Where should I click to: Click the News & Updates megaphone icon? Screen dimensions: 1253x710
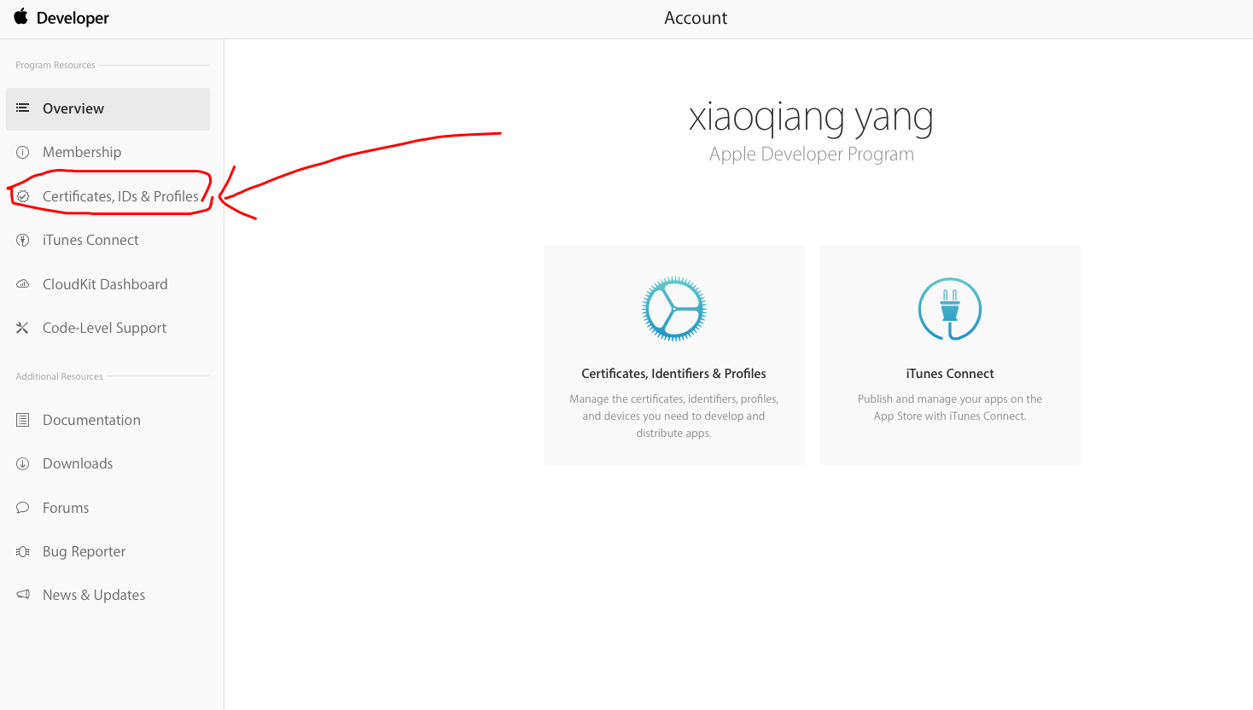[x=23, y=595]
